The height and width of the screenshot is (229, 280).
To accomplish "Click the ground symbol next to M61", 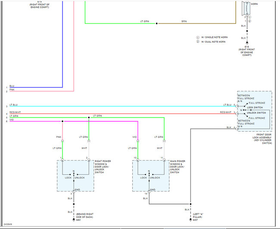I will coord(74,220).
